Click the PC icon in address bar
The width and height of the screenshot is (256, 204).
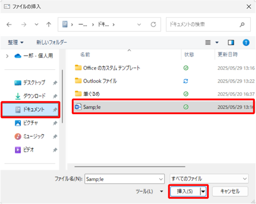click(65, 25)
